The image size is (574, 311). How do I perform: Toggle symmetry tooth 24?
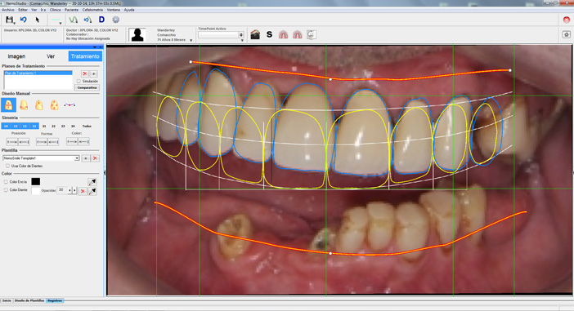tap(73, 126)
